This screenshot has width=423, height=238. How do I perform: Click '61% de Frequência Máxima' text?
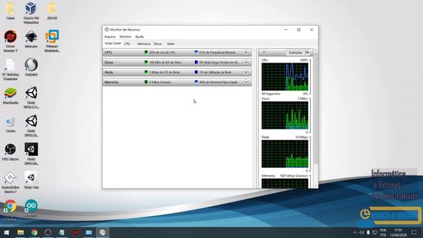tap(217, 52)
